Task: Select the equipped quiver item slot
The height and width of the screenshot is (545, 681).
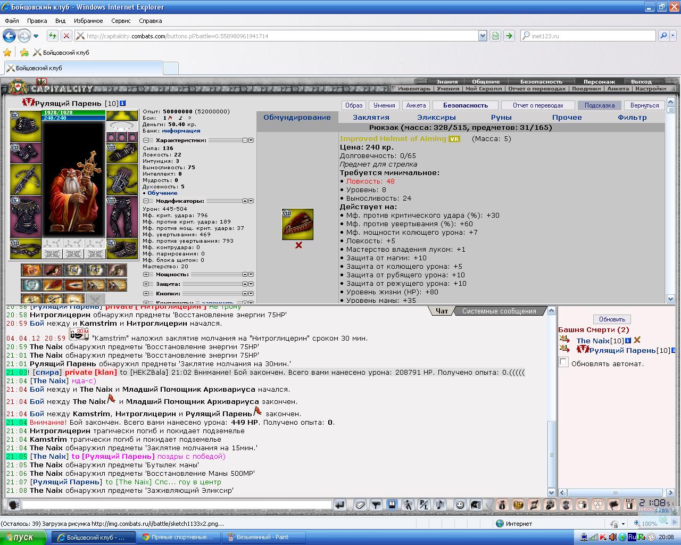Action: 122,179
